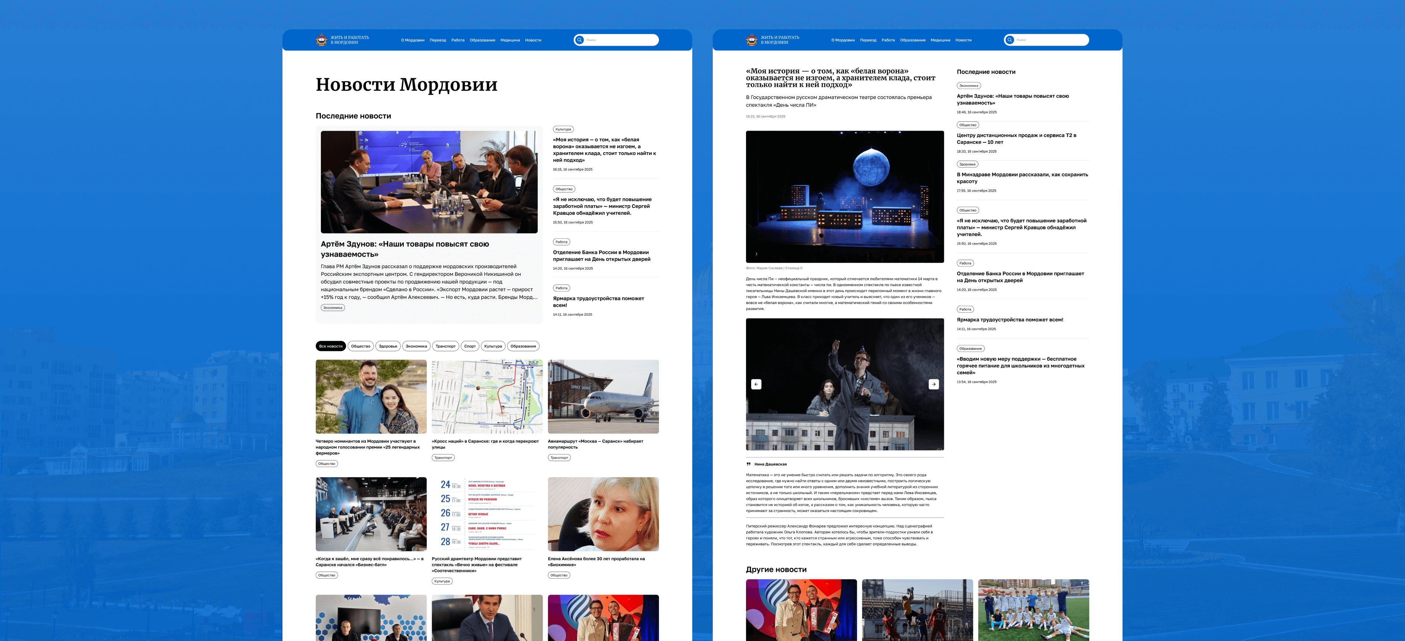Select the Все новости filter chip
Viewport: 1405px width, 641px height.
[330, 346]
